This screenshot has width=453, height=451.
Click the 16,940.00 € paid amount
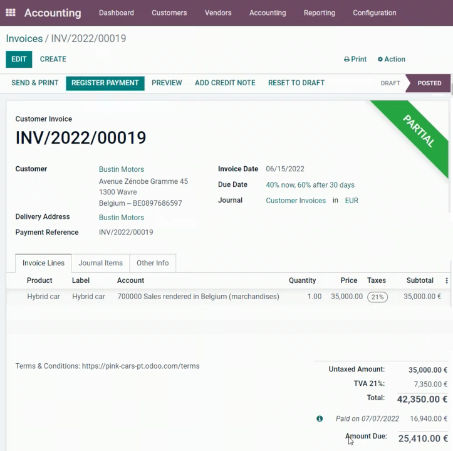click(x=429, y=418)
